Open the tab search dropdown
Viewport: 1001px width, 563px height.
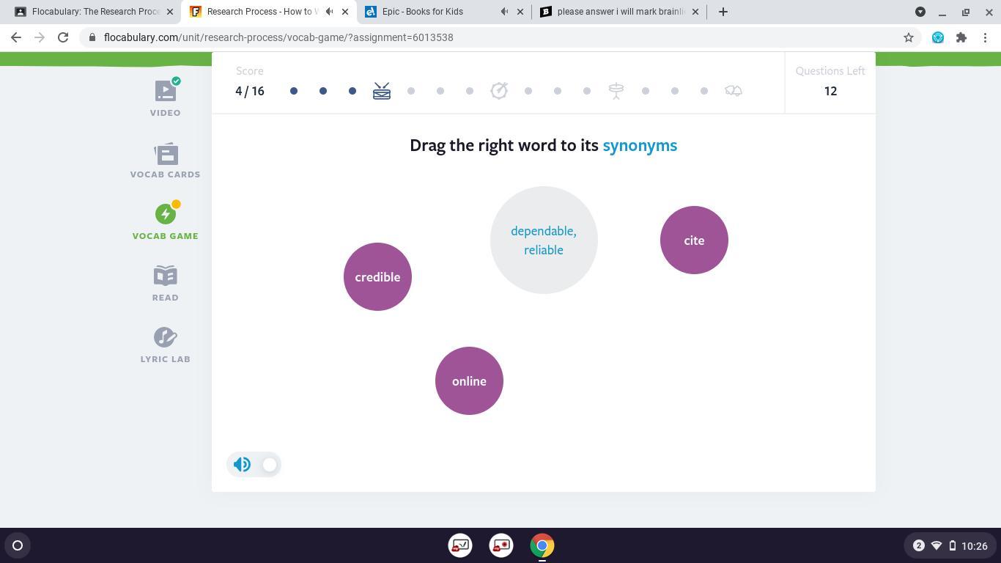920,12
